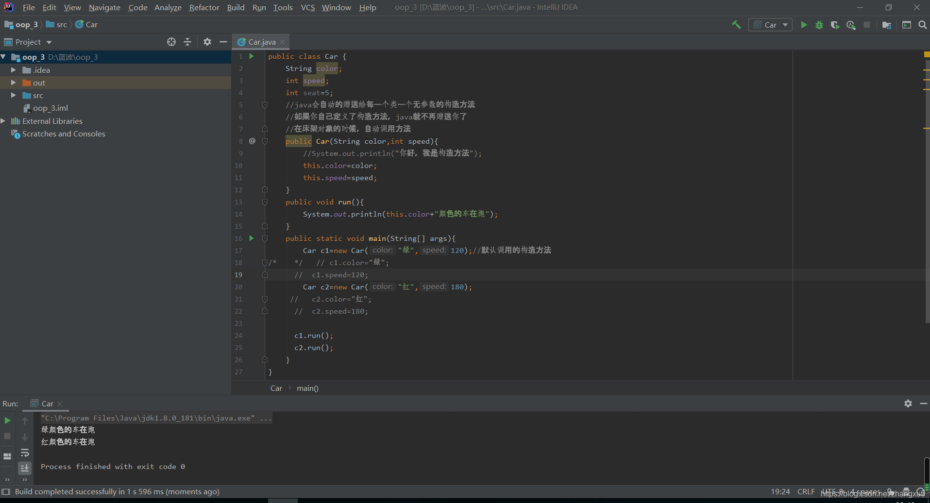930x503 pixels.
Task: Close the Car.java editor tab
Action: [x=283, y=42]
